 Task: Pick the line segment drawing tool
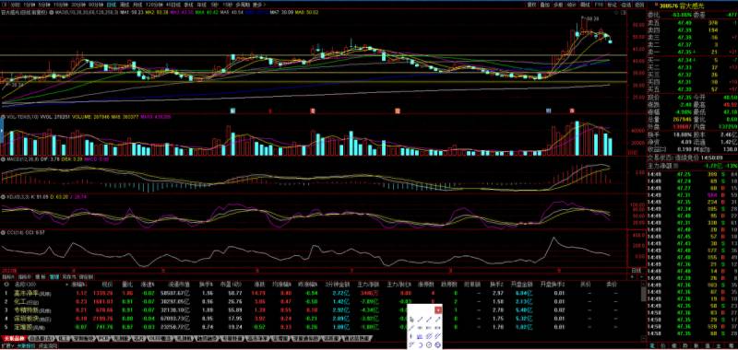click(x=420, y=320)
